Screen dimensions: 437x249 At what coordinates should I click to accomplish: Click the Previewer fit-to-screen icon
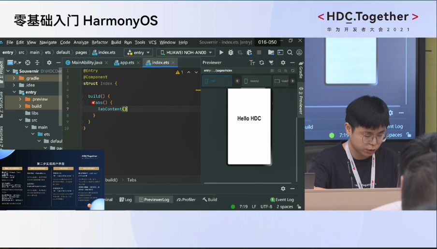point(292,71)
